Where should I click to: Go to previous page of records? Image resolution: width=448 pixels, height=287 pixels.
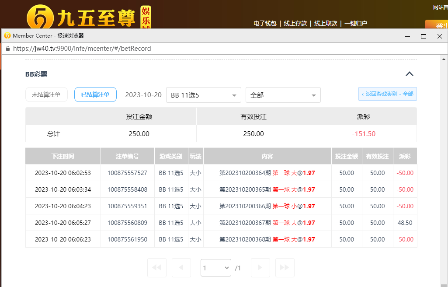[181, 267]
